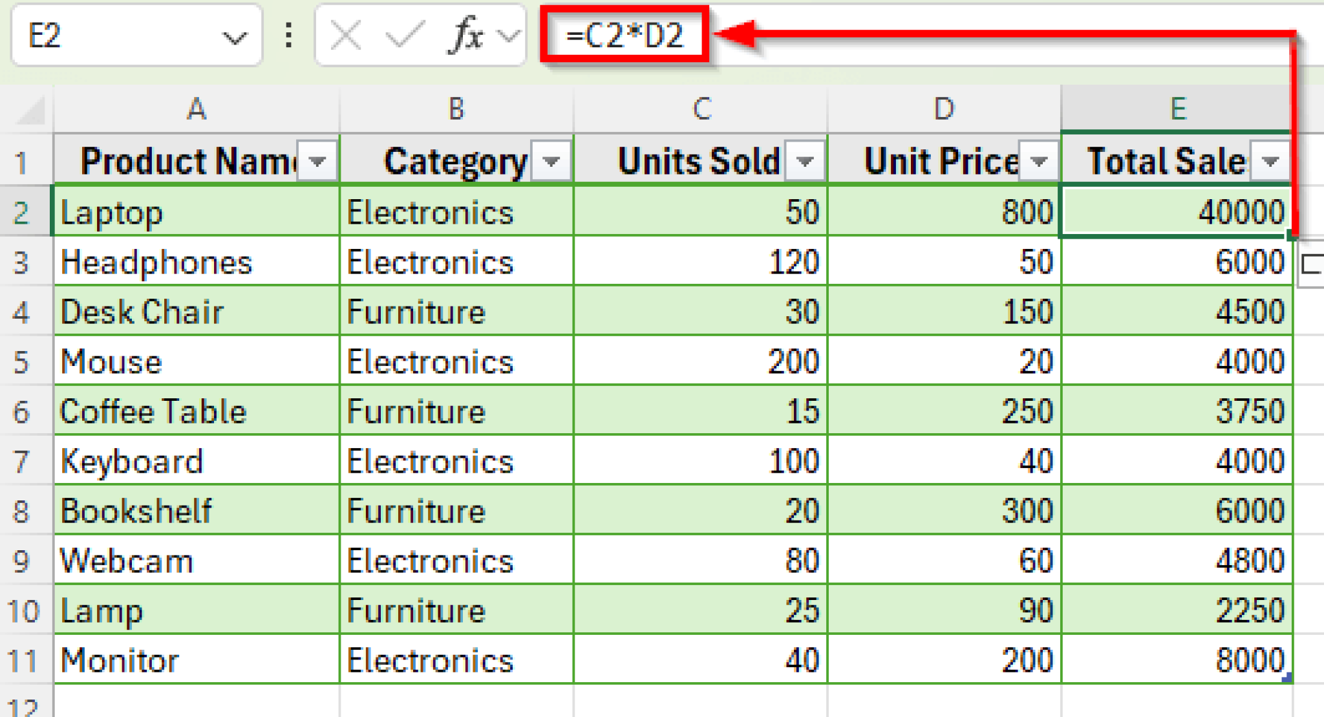Select column E header
1324x717 pixels.
click(1178, 109)
